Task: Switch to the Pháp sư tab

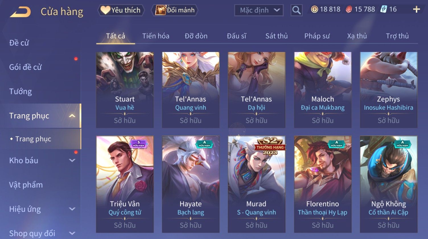Action: tap(317, 36)
